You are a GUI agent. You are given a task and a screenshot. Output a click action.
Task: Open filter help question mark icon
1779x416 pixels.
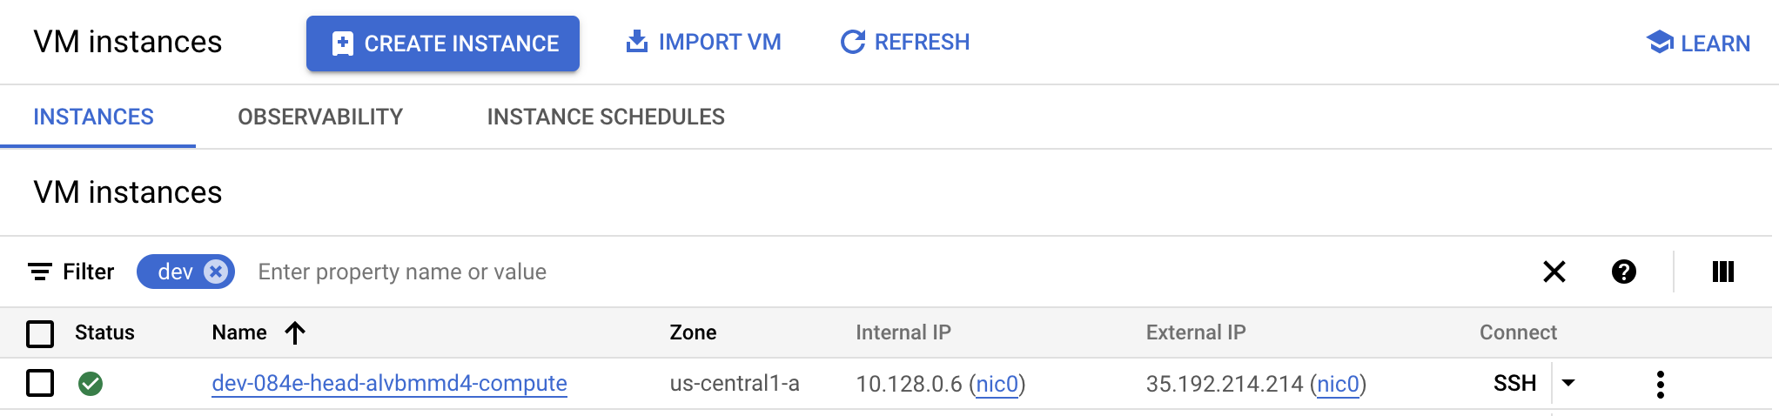[x=1623, y=272]
